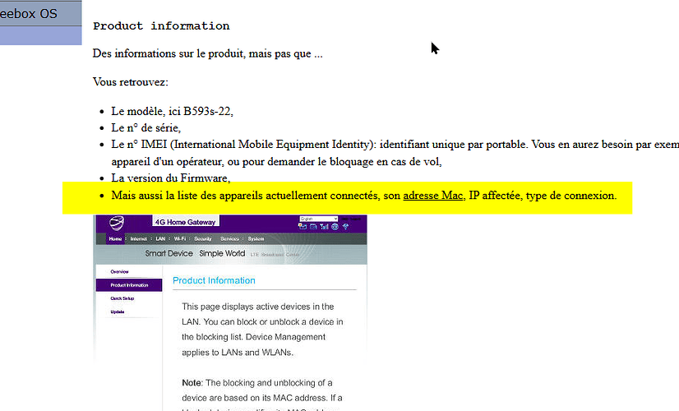Click the "Des informations sur le produit" sentence
Viewport: 679px width, 411px height.
click(x=207, y=53)
